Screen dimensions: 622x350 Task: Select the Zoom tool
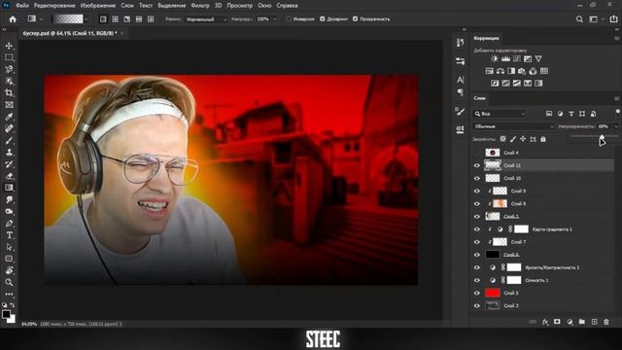tap(9, 282)
